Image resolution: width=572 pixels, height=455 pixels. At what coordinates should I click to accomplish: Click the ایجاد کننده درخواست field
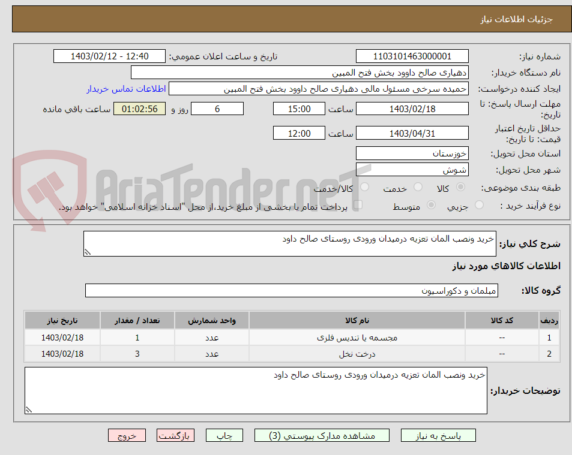click(x=319, y=89)
